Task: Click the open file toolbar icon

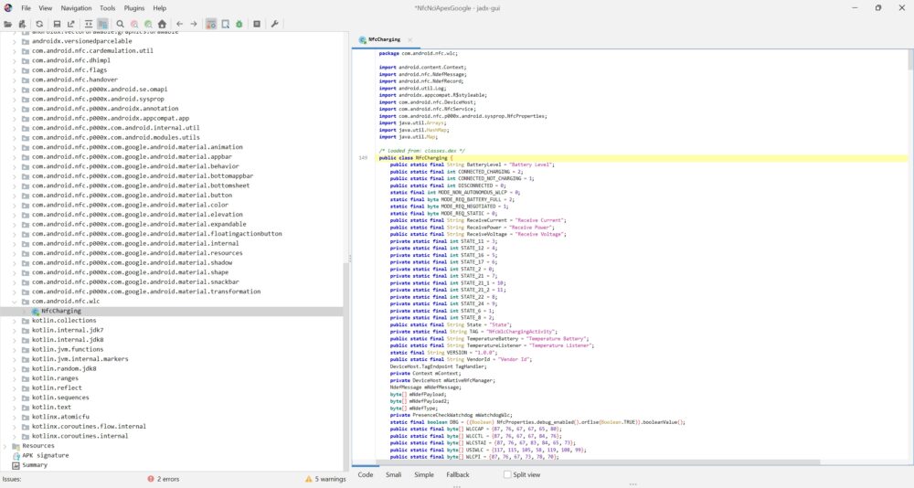Action: tap(7, 24)
